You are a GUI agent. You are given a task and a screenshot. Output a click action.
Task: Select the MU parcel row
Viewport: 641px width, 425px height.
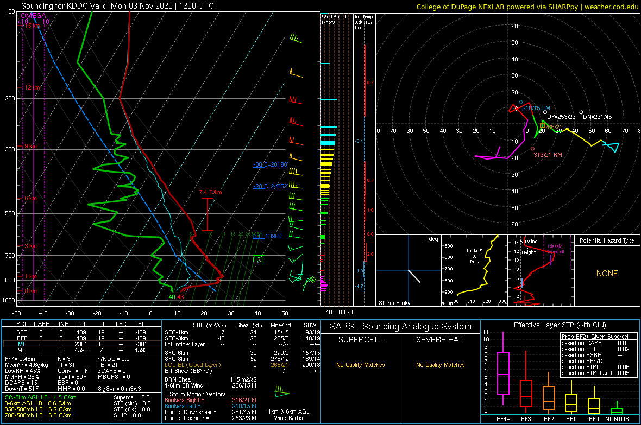(81, 350)
